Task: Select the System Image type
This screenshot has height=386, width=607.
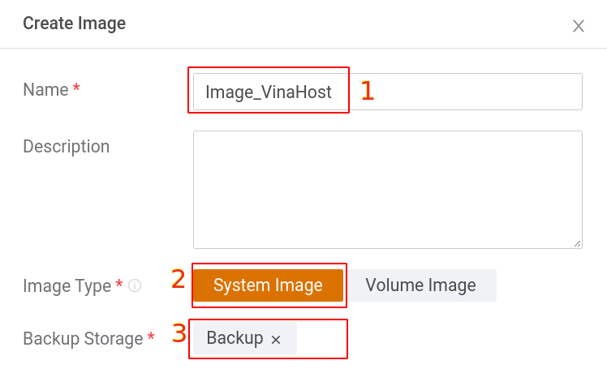Action: (268, 285)
